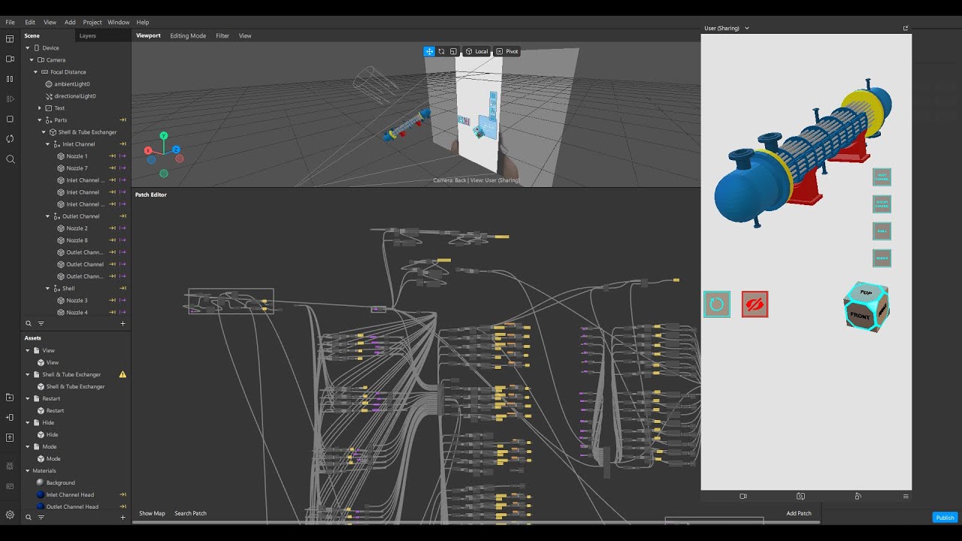
Task: Click the simulator camera video icon
Action: pos(743,497)
